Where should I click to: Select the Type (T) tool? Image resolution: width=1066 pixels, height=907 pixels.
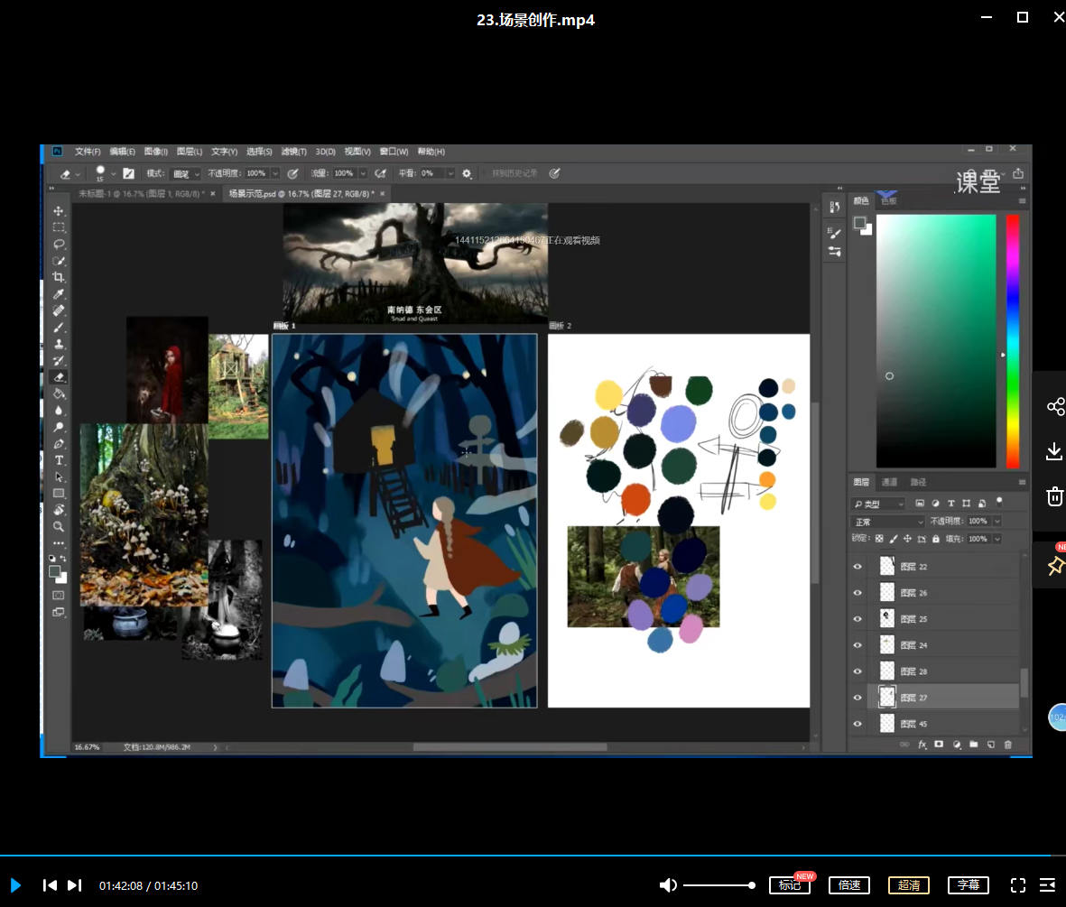click(59, 460)
